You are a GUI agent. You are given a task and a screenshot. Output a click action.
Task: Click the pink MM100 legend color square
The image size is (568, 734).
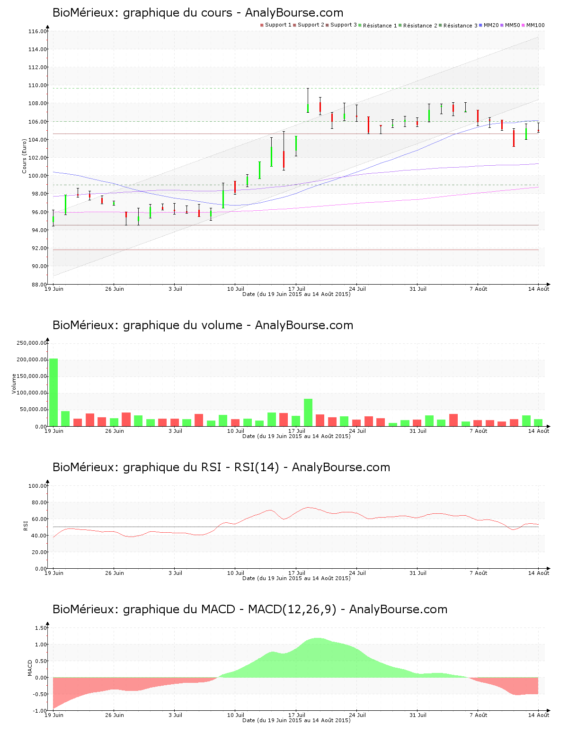pos(524,25)
